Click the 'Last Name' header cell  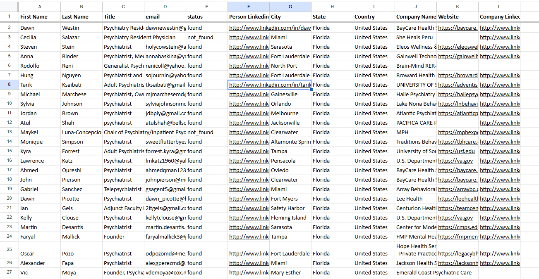point(81,17)
